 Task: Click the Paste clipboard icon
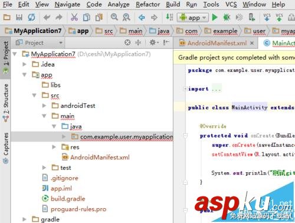[x=99, y=17]
